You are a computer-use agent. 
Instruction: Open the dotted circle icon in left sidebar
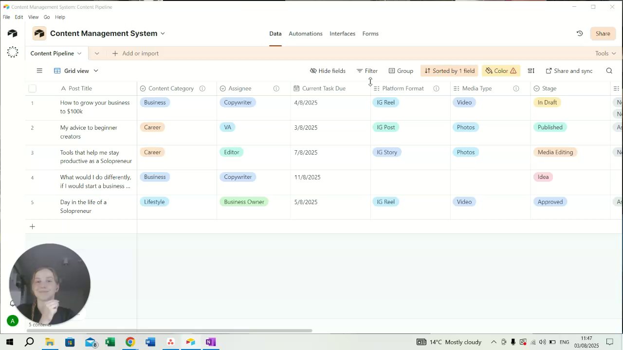pos(13,52)
